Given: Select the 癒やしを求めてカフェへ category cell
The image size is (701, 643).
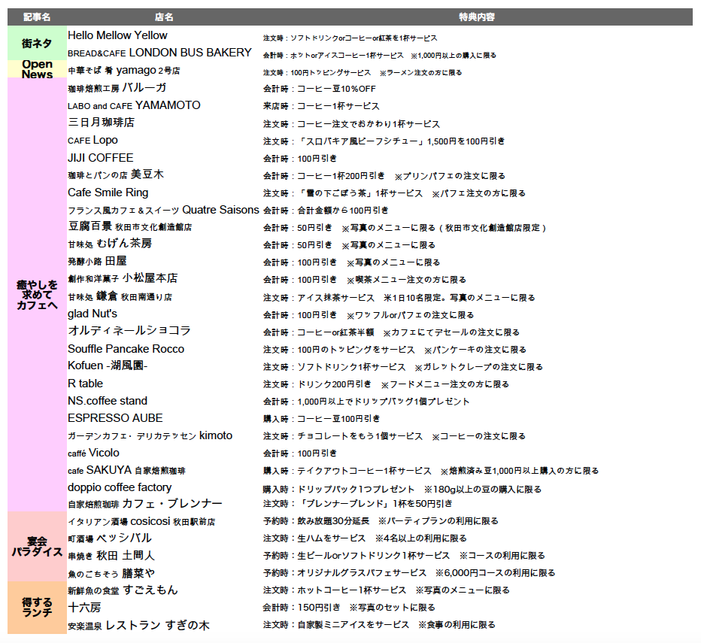Looking at the screenshot, I should (37, 295).
